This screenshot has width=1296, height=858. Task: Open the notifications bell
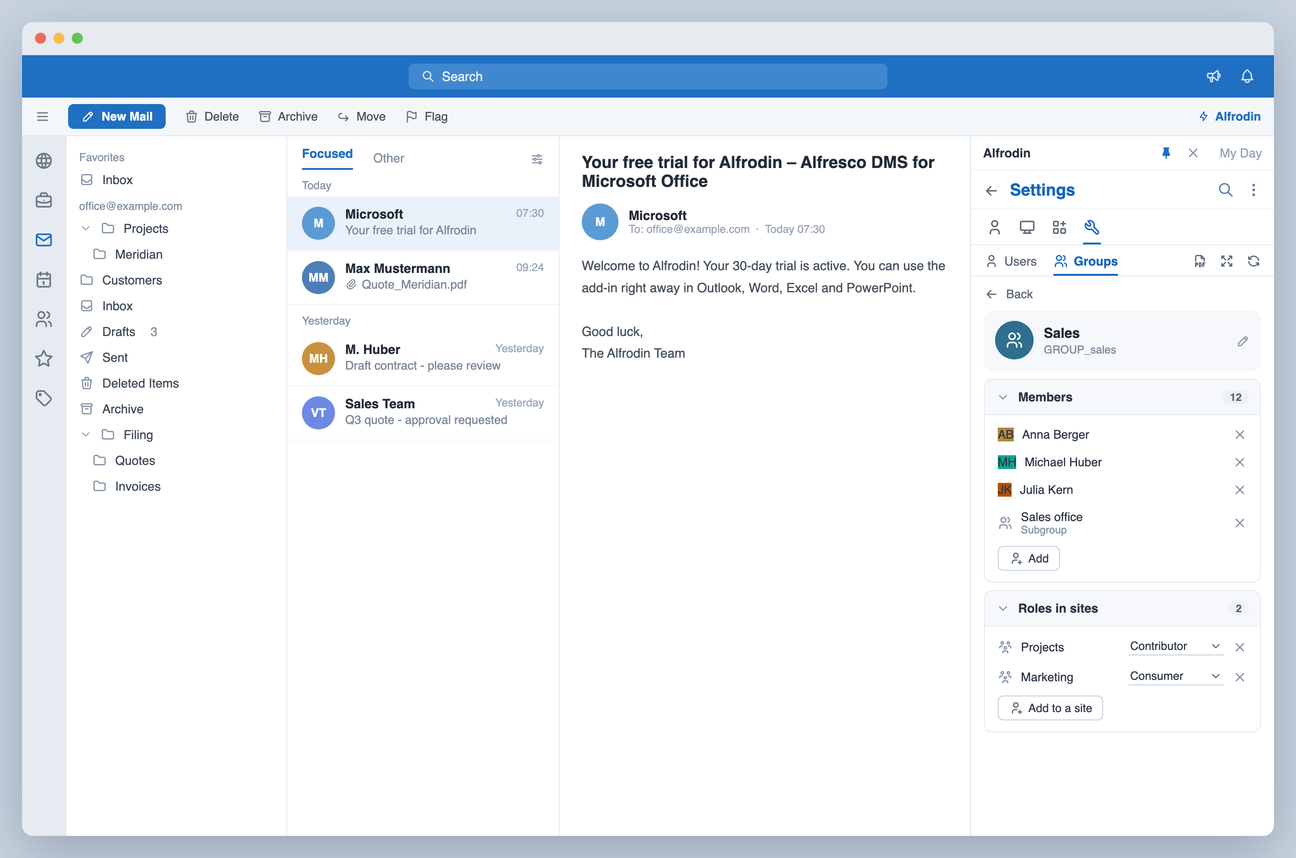click(x=1247, y=76)
